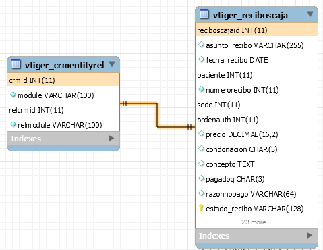Collapse vtiger_reciboscaja table with header arrow

pos(310,14)
